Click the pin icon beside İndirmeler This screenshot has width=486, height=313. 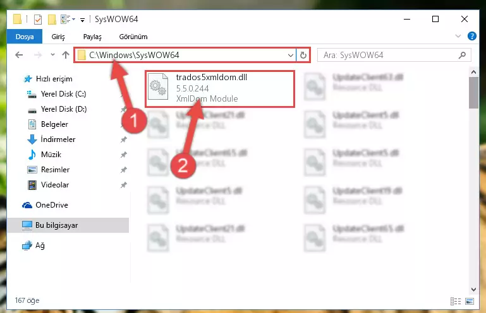coord(124,139)
